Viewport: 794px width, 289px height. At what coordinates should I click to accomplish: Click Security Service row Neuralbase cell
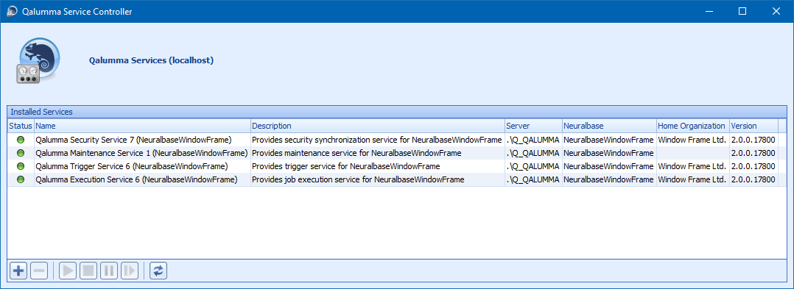click(x=609, y=140)
